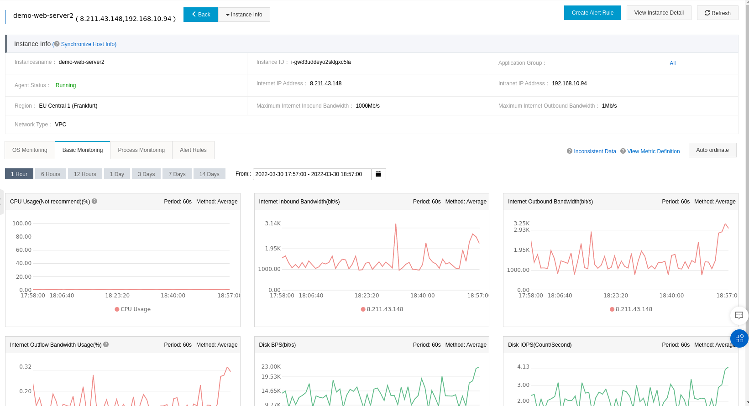The width and height of the screenshot is (749, 406).
Task: Click the instance ID i-gw83uddeyo2sklgxc5la
Action: coord(321,62)
